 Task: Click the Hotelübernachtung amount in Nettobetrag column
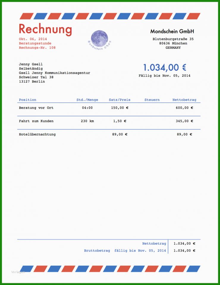[x=184, y=134]
